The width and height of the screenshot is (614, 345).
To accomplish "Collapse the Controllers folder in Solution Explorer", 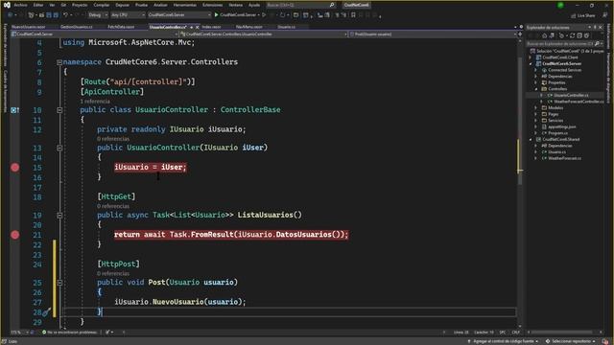I will tap(536, 89).
